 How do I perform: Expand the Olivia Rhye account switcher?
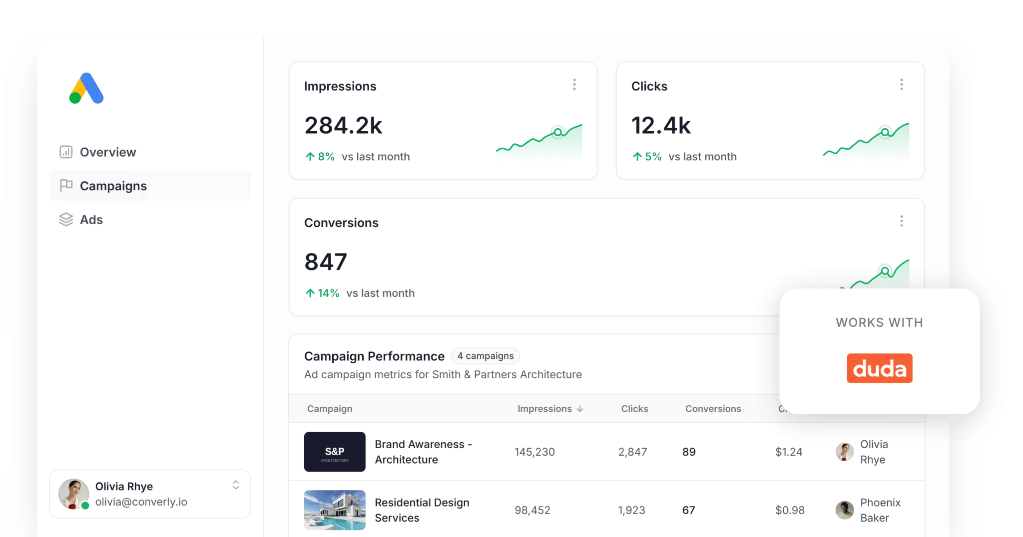point(236,485)
